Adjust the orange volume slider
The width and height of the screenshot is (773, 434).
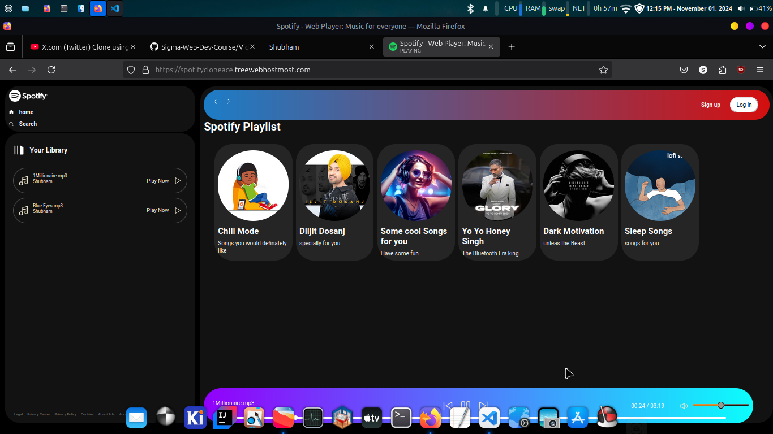[x=720, y=405]
